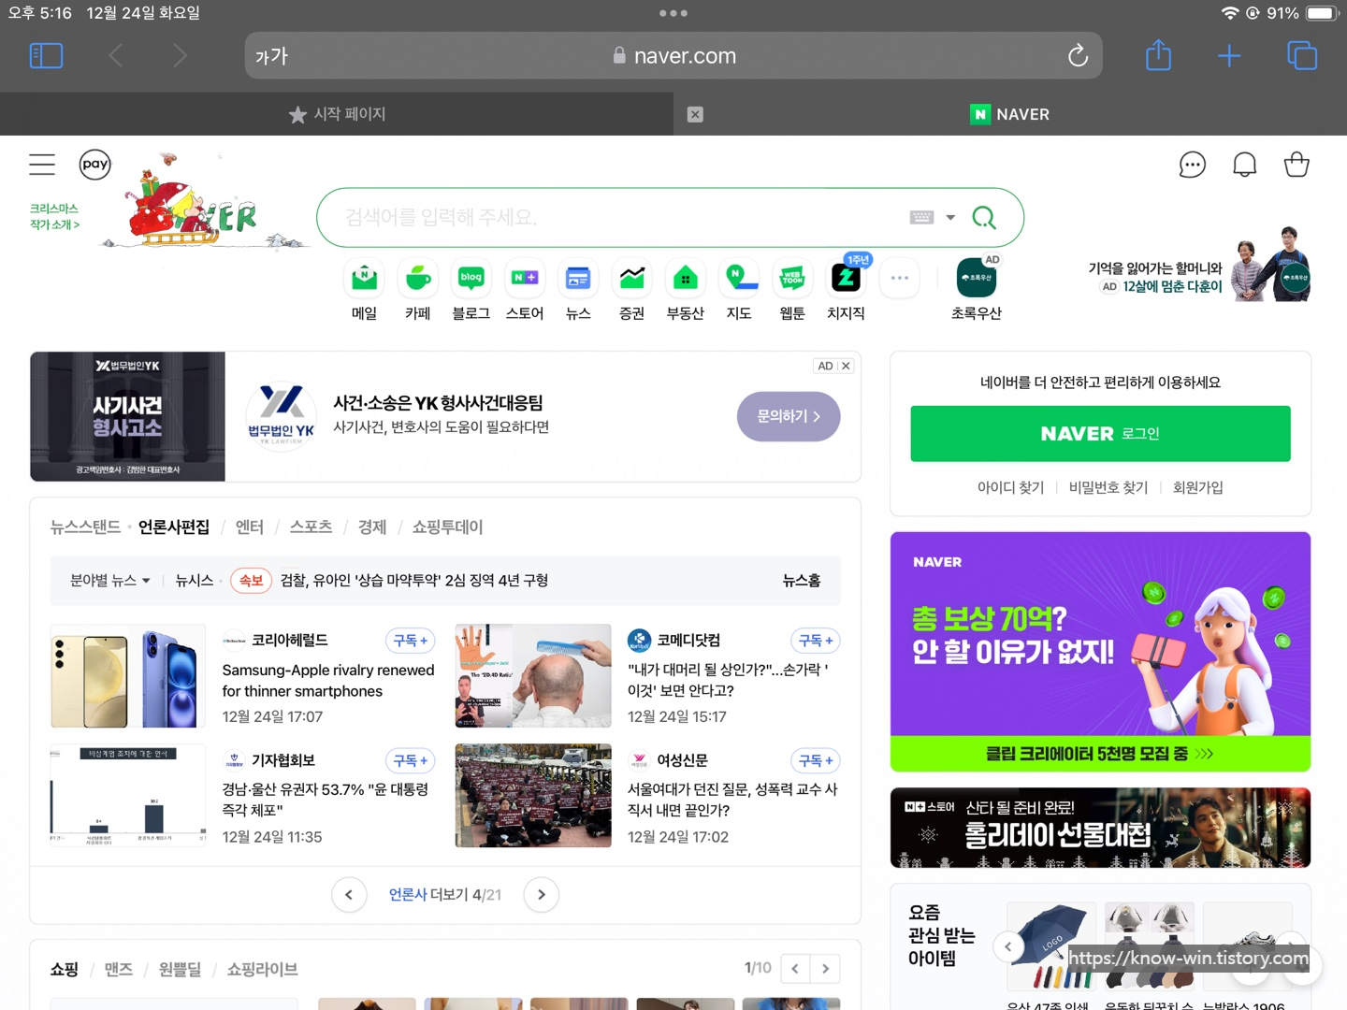Show more services with ellipsis
The height and width of the screenshot is (1010, 1347).
(900, 278)
